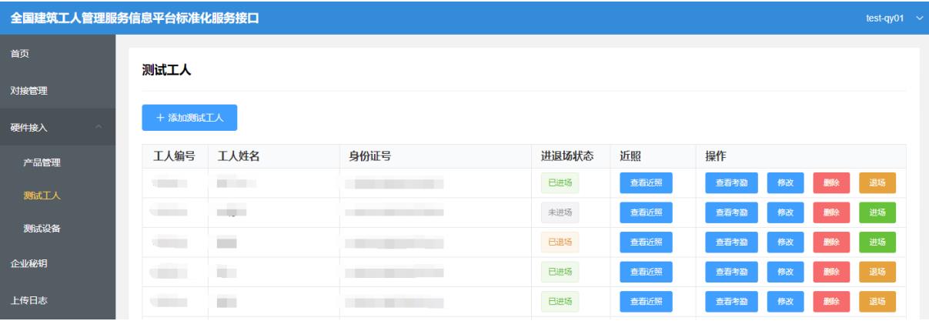Click orange 退场 button in first row
The image size is (929, 321).
tap(877, 182)
